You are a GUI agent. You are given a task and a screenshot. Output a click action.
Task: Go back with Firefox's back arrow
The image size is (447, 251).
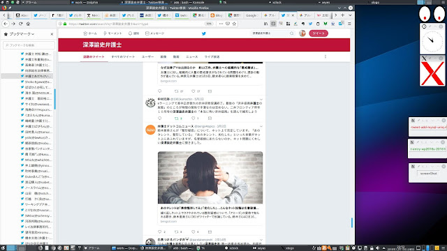tap(6, 24)
